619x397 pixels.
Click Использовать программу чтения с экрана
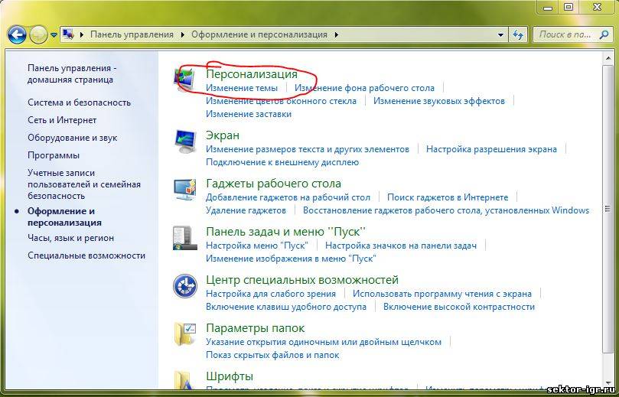point(441,294)
